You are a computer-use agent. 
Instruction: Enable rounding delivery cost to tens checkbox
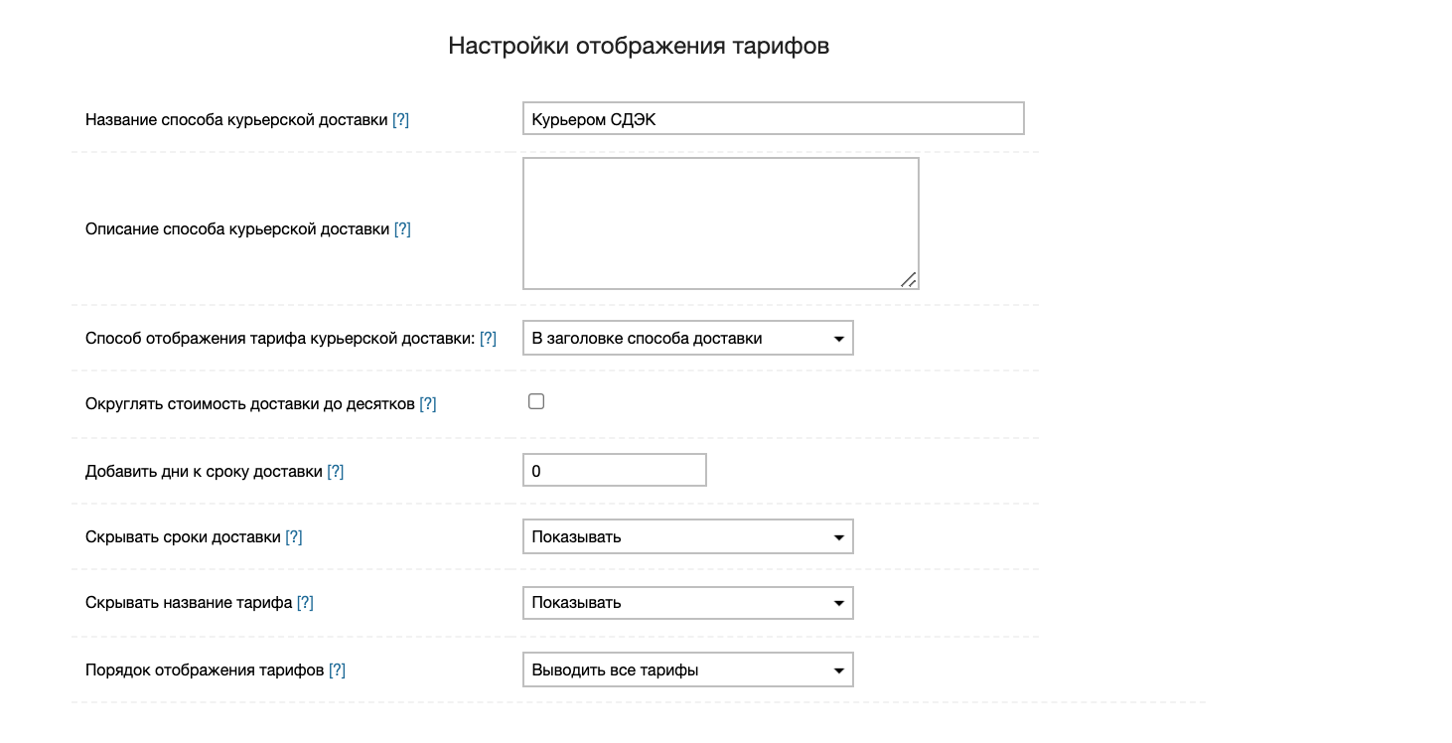coord(536,402)
